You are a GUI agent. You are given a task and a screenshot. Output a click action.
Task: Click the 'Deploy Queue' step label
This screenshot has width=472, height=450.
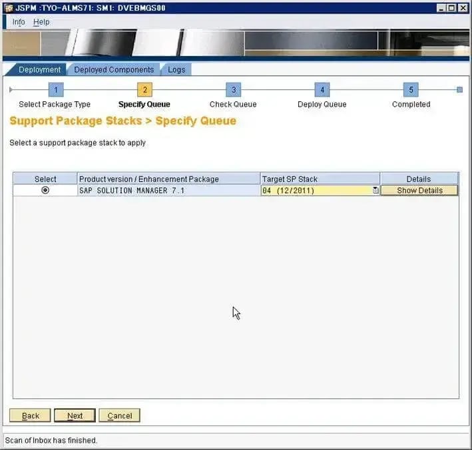[322, 105]
